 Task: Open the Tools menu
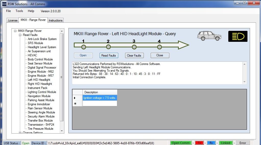(x=19, y=11)
